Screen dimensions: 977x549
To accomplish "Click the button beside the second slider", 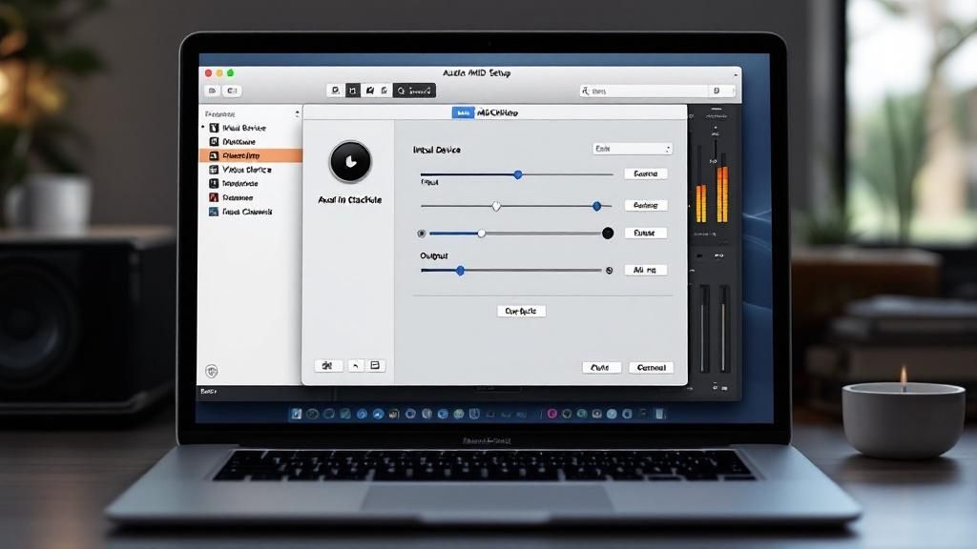I will tap(646, 206).
